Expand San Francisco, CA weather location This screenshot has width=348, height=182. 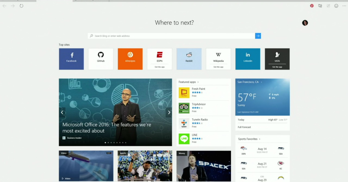click(x=250, y=82)
